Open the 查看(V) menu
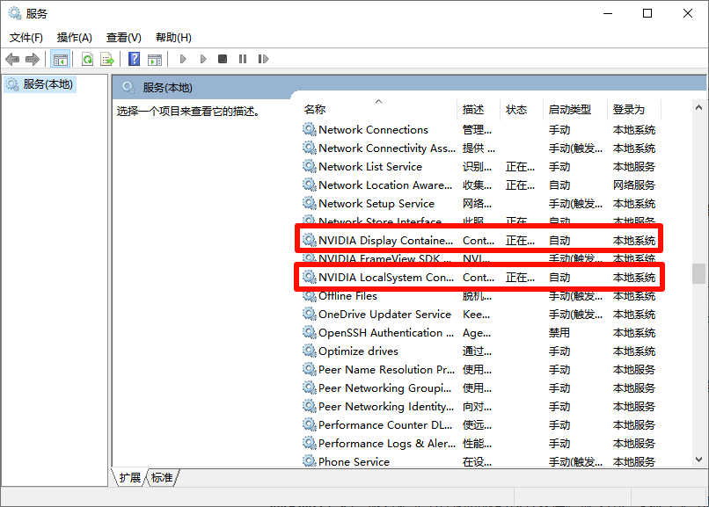This screenshot has height=507, width=709. click(124, 38)
